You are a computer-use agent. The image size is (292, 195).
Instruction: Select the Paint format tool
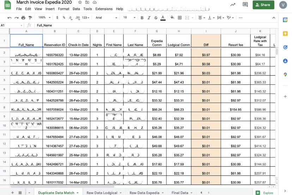click(x=30, y=18)
